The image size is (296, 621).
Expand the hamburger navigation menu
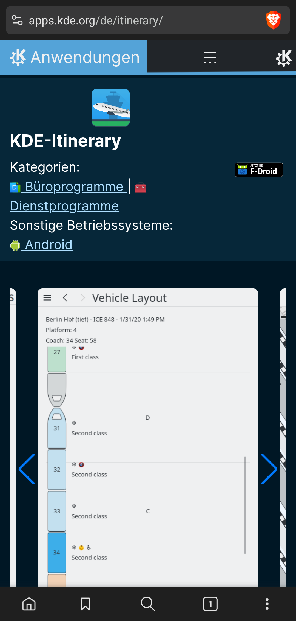(x=210, y=57)
